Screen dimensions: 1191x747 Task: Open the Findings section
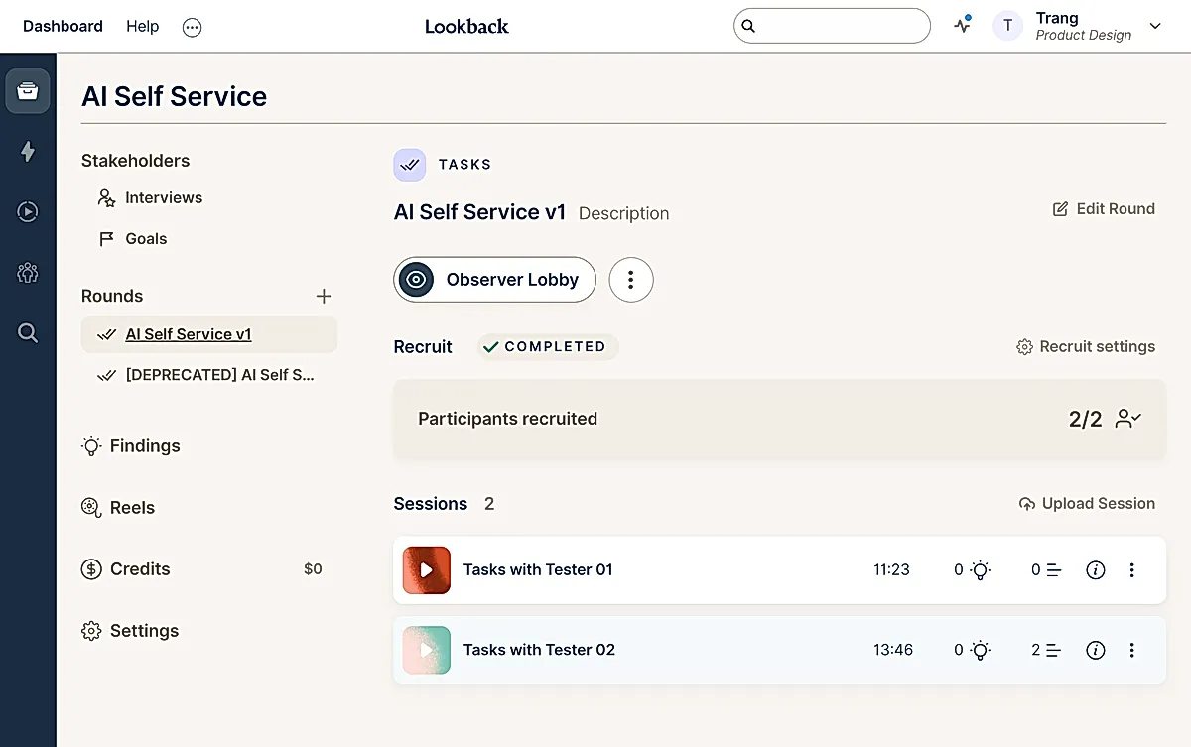click(x=131, y=446)
